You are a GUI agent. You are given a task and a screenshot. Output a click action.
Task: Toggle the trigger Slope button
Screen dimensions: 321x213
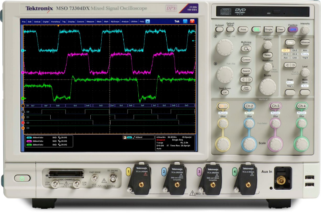pos(290,92)
